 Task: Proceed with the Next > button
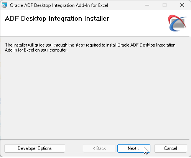coord(134,148)
